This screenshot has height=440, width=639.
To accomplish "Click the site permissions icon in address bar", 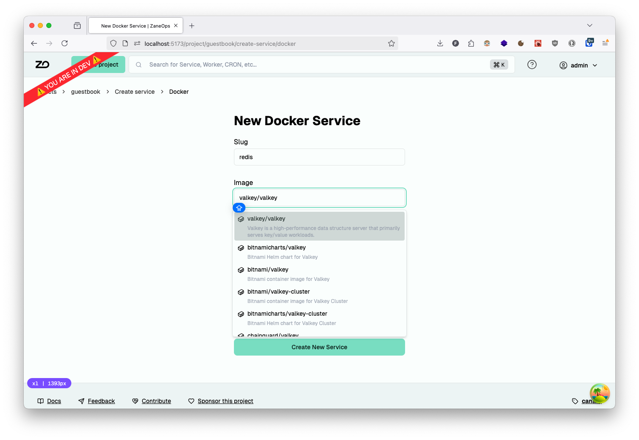I will point(137,43).
